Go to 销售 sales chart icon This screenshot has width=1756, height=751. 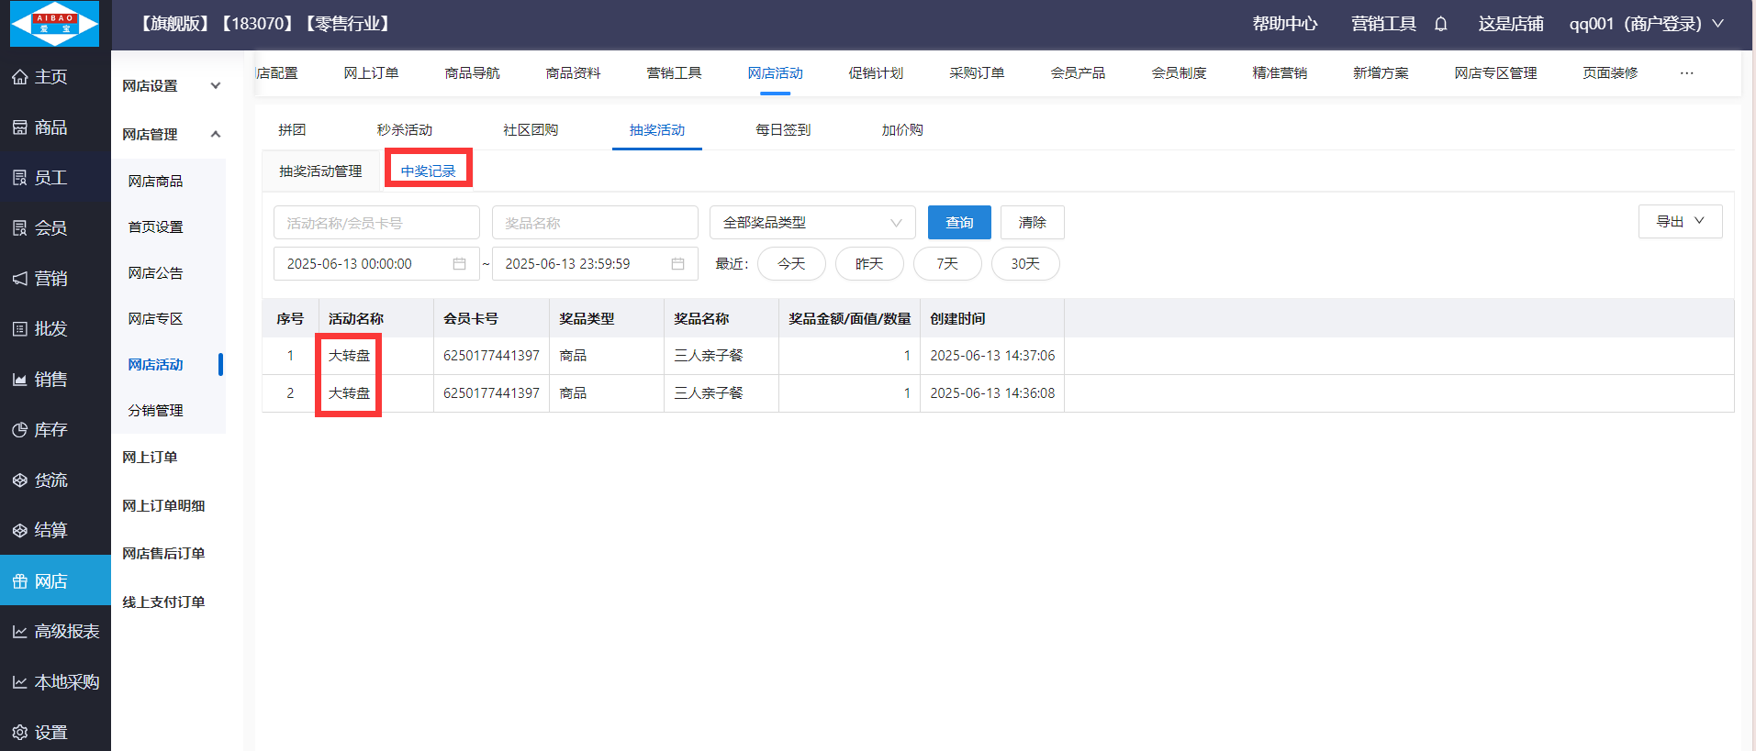[20, 380]
